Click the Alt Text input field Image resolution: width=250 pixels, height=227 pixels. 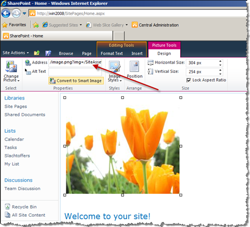coord(76,72)
